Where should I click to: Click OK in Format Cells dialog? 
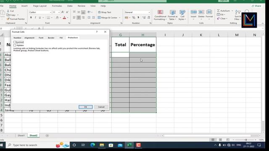[x=85, y=107]
